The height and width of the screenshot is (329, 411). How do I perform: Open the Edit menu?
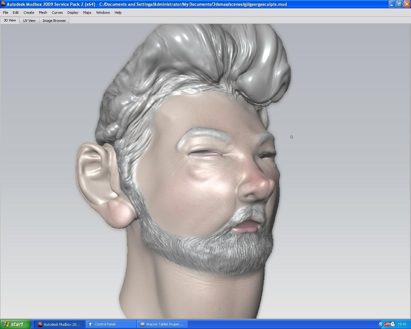(16, 13)
